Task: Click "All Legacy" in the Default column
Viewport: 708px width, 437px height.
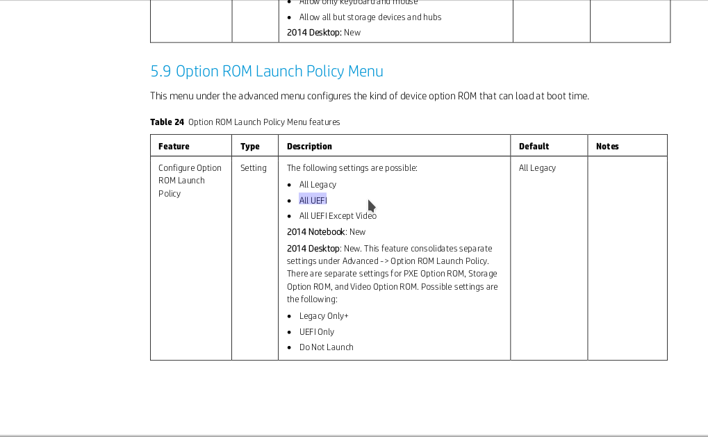Action: [537, 168]
